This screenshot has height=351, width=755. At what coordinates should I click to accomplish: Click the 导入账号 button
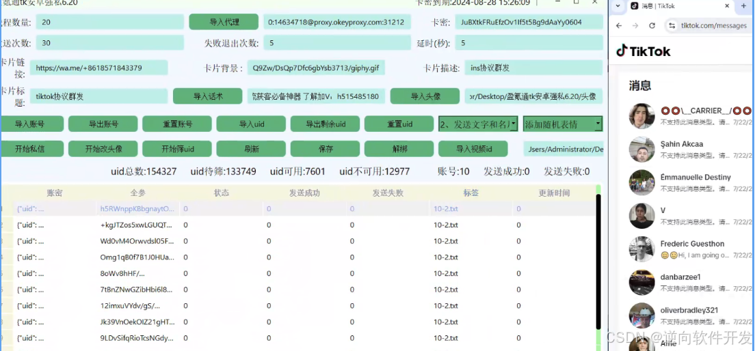pos(31,124)
